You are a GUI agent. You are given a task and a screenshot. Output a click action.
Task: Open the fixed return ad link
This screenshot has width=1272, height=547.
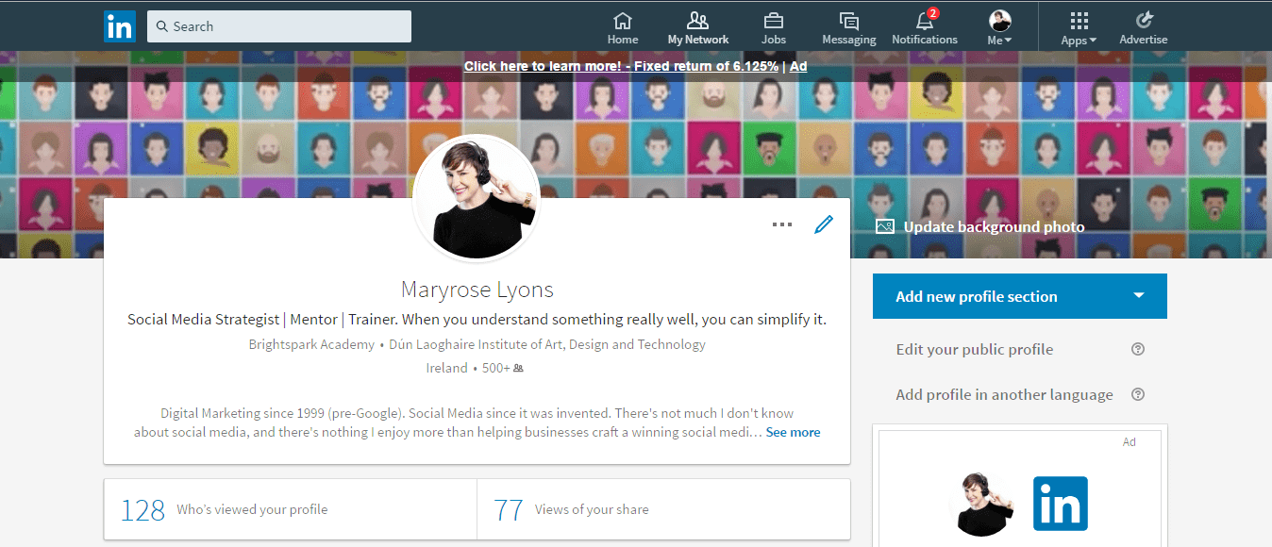(623, 66)
